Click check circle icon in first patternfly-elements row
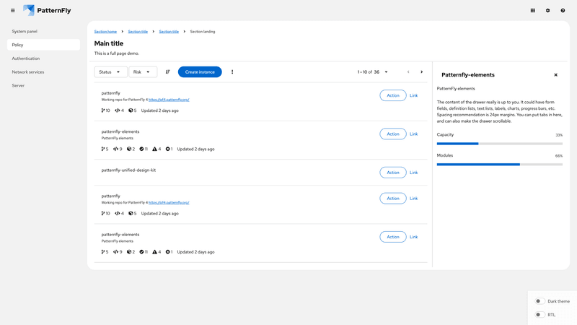 point(141,149)
